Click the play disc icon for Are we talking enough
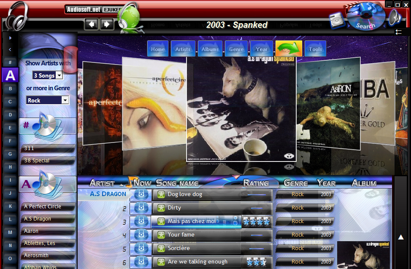The image size is (411, 269). [141, 262]
